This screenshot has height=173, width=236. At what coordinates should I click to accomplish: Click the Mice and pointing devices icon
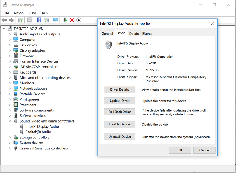click(x=16, y=77)
